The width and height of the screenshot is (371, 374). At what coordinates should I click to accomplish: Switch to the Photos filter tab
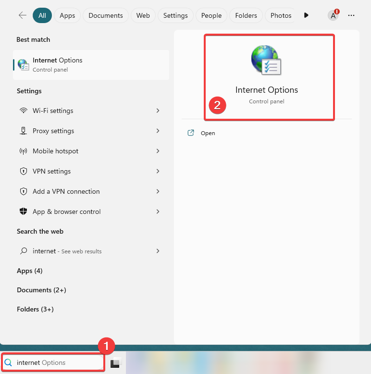click(281, 15)
